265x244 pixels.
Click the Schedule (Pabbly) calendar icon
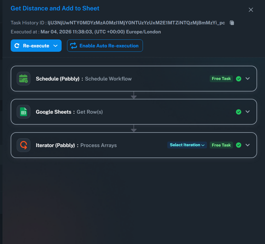point(24,79)
